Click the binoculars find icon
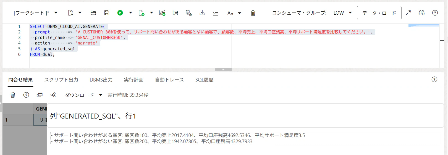 coord(421,13)
